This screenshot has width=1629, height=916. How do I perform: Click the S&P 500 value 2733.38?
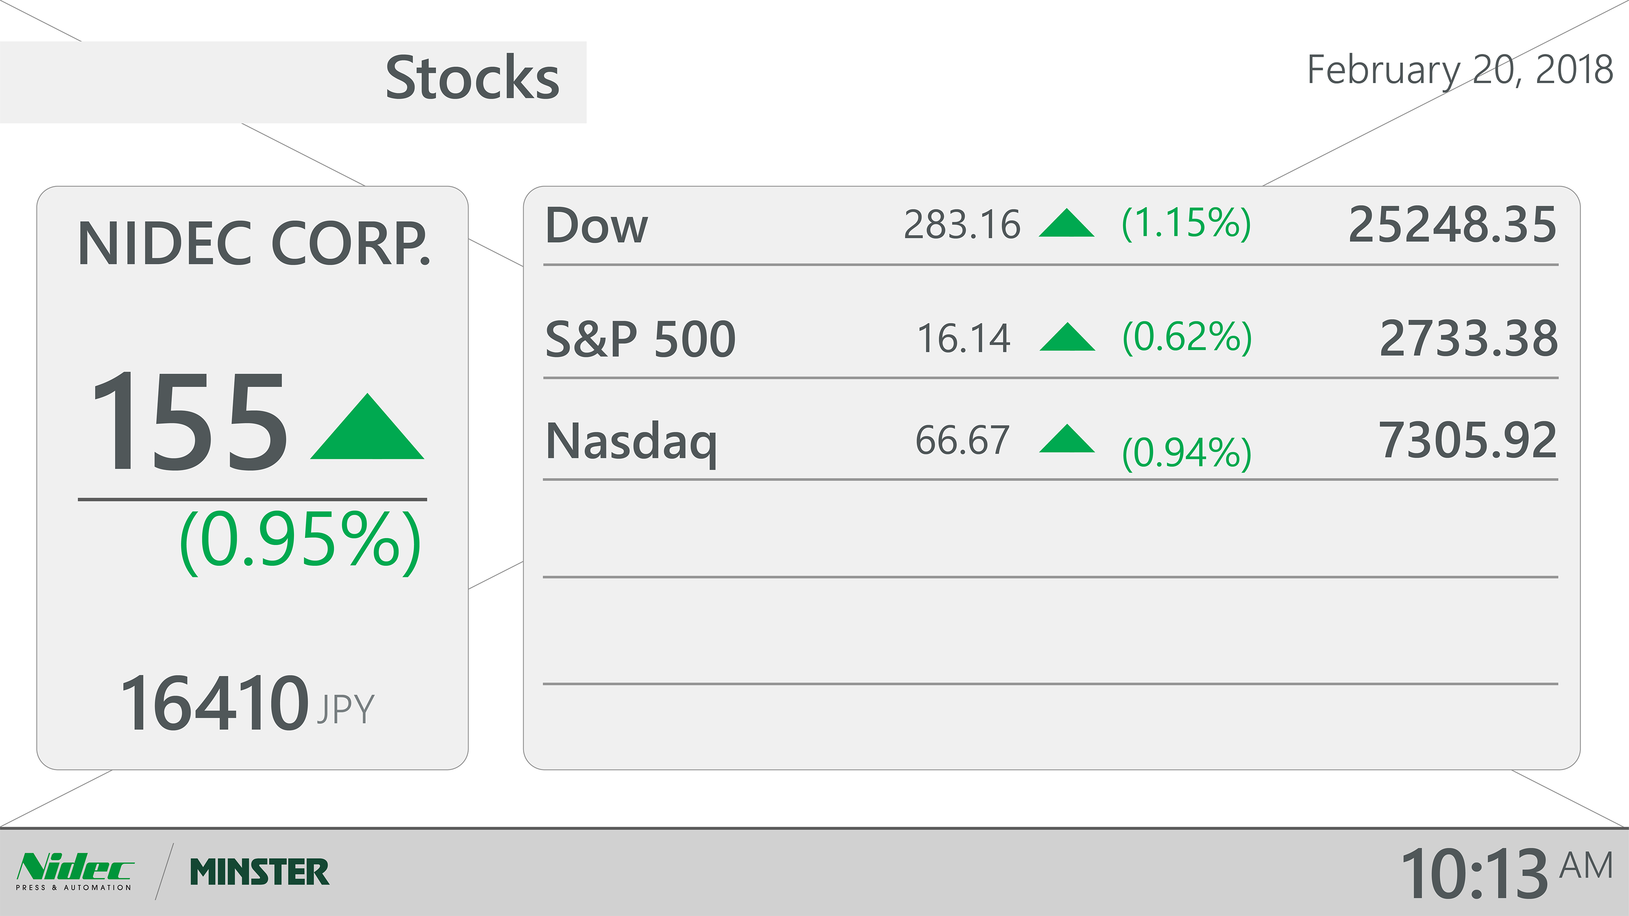pyautogui.click(x=1468, y=338)
